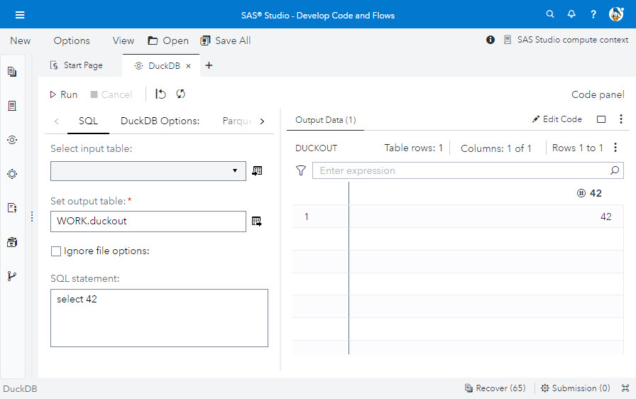Open the Options menu
Image resolution: width=636 pixels, height=399 pixels.
(72, 40)
